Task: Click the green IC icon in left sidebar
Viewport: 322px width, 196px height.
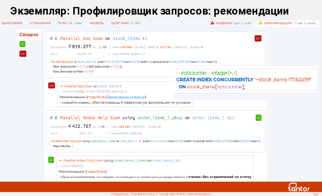Action: pyautogui.click(x=22, y=44)
